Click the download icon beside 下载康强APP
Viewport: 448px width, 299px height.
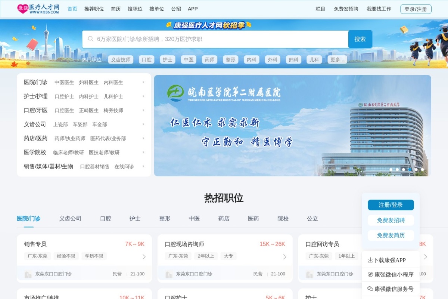[x=370, y=260]
